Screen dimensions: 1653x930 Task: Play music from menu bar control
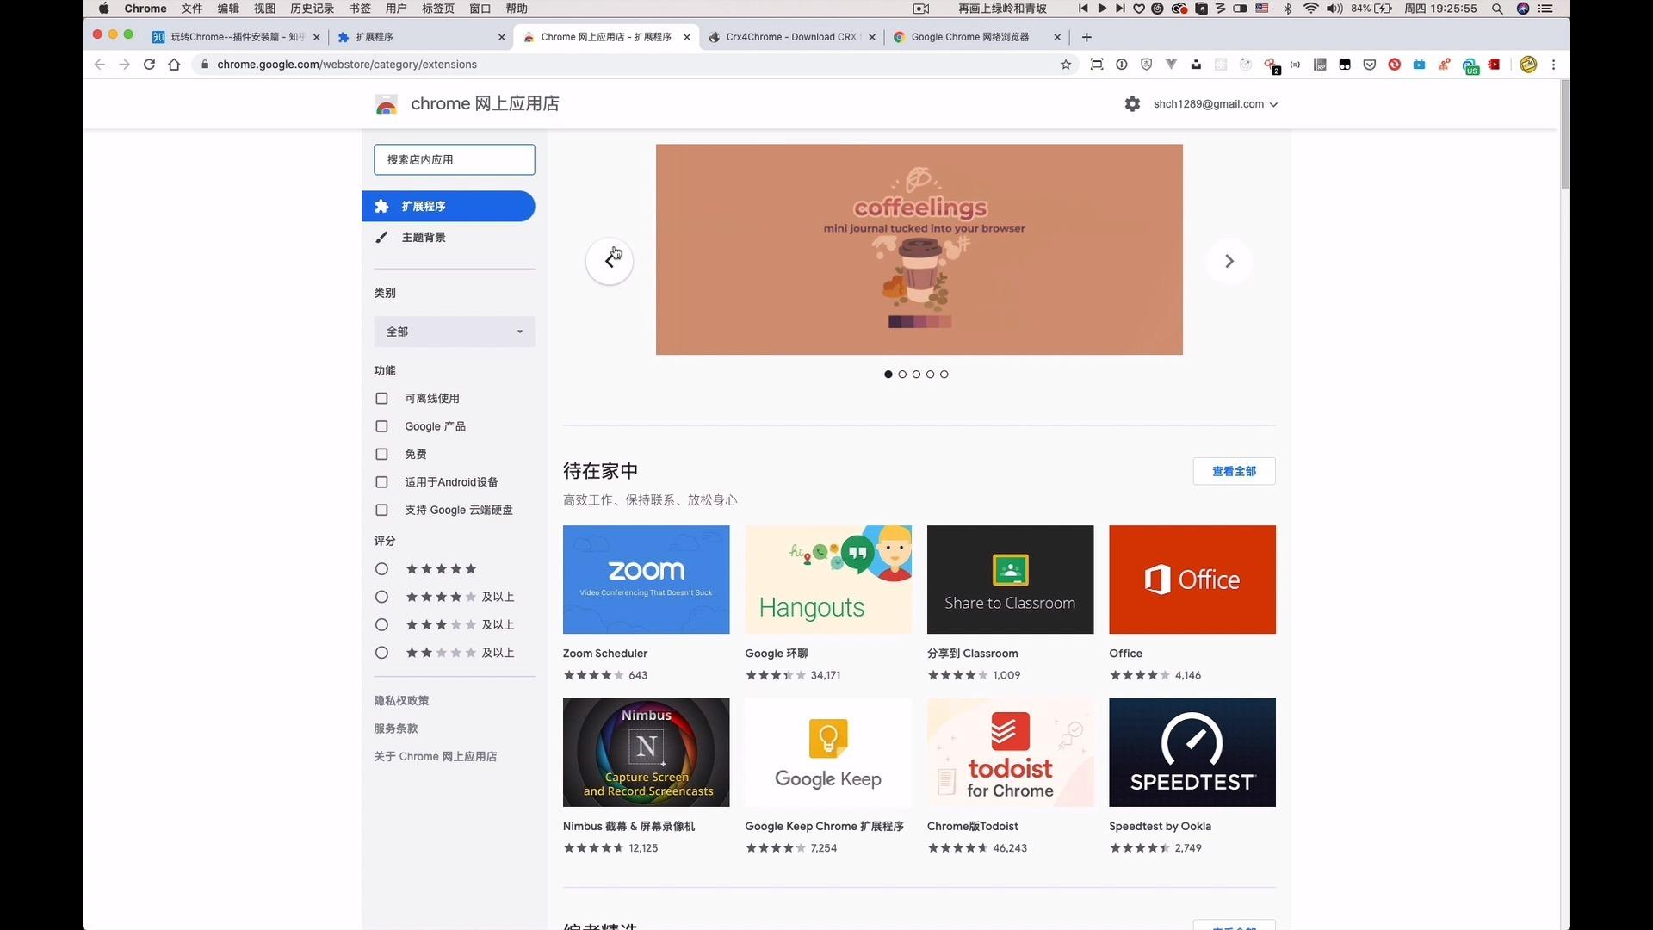pos(1102,9)
